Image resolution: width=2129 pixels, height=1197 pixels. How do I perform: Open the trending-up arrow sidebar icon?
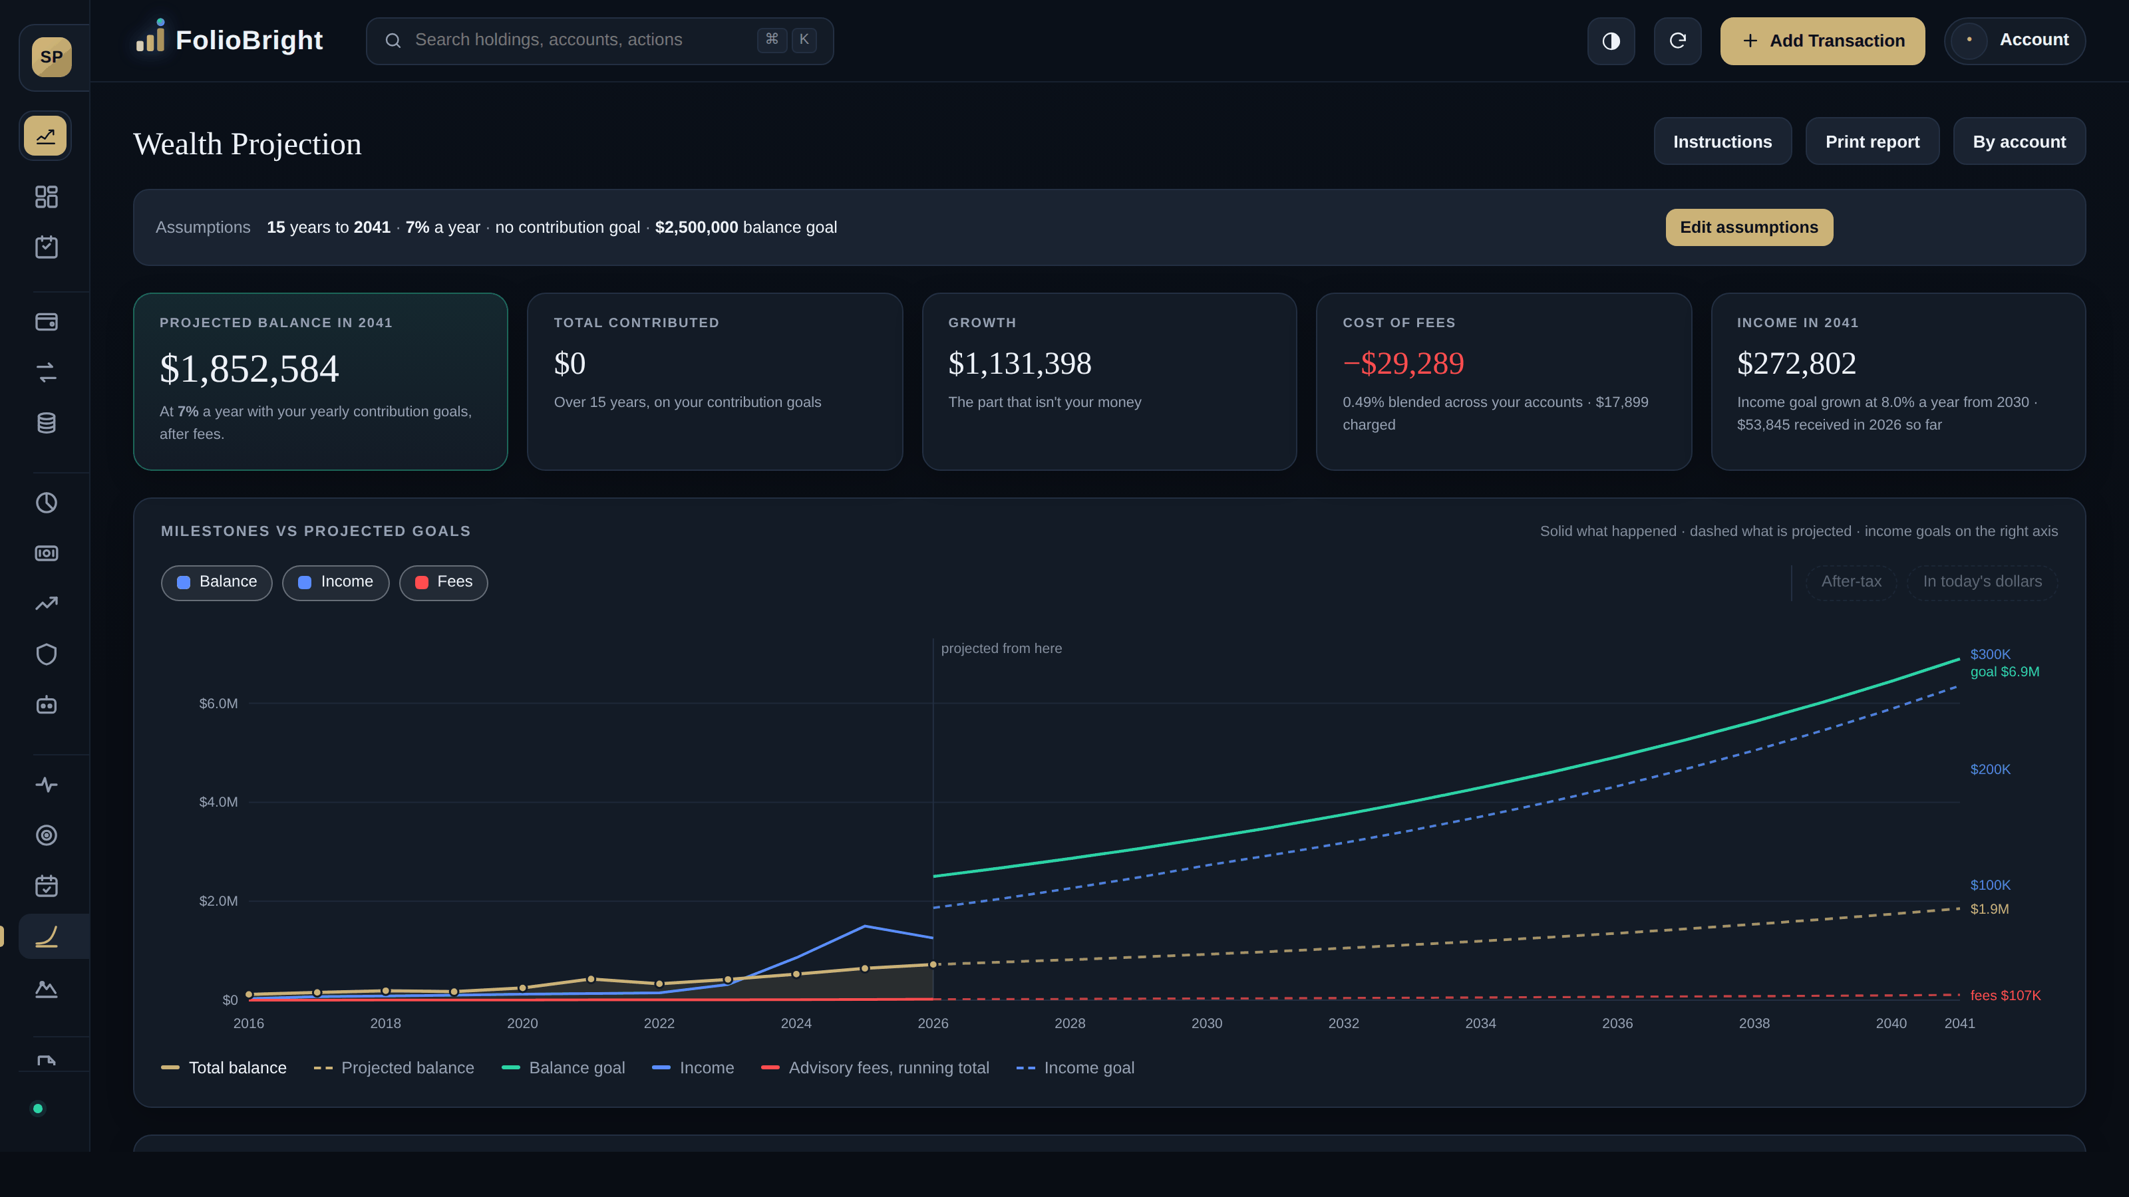(47, 604)
